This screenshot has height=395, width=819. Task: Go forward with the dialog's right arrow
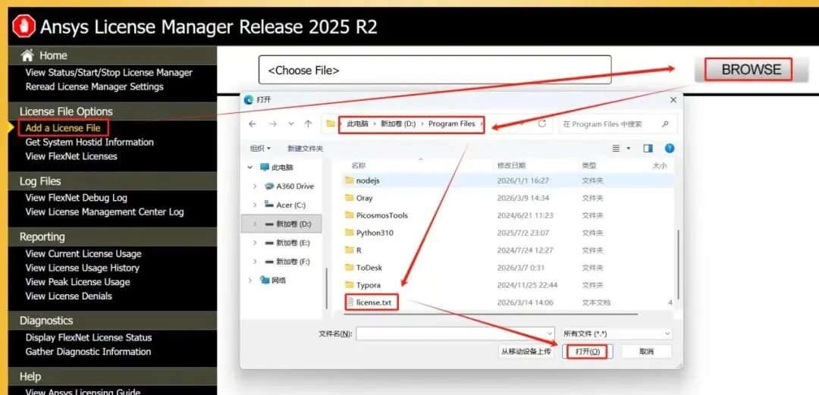[x=273, y=124]
